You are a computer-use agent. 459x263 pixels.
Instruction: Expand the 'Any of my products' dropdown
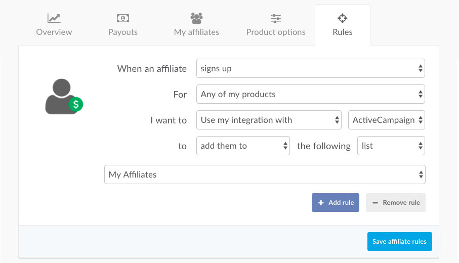click(311, 94)
